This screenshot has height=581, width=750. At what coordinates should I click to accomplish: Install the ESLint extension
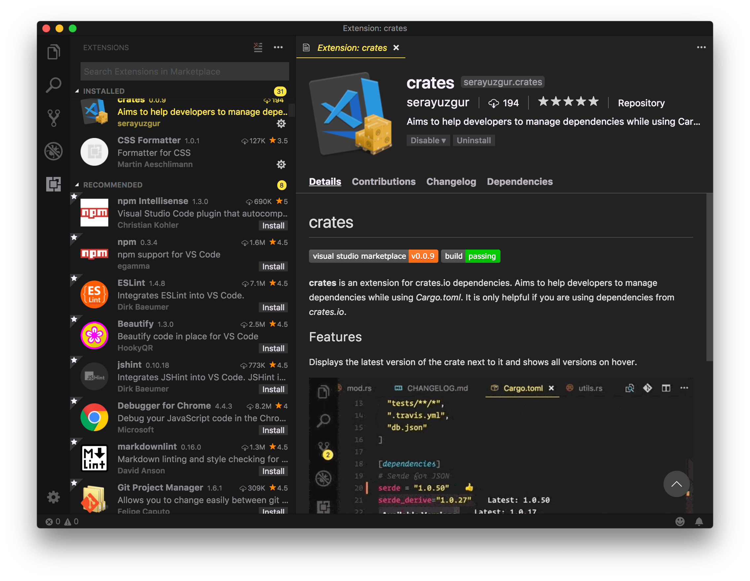coord(273,307)
